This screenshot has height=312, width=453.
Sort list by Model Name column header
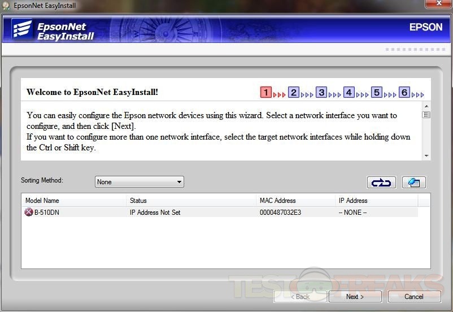coord(73,201)
